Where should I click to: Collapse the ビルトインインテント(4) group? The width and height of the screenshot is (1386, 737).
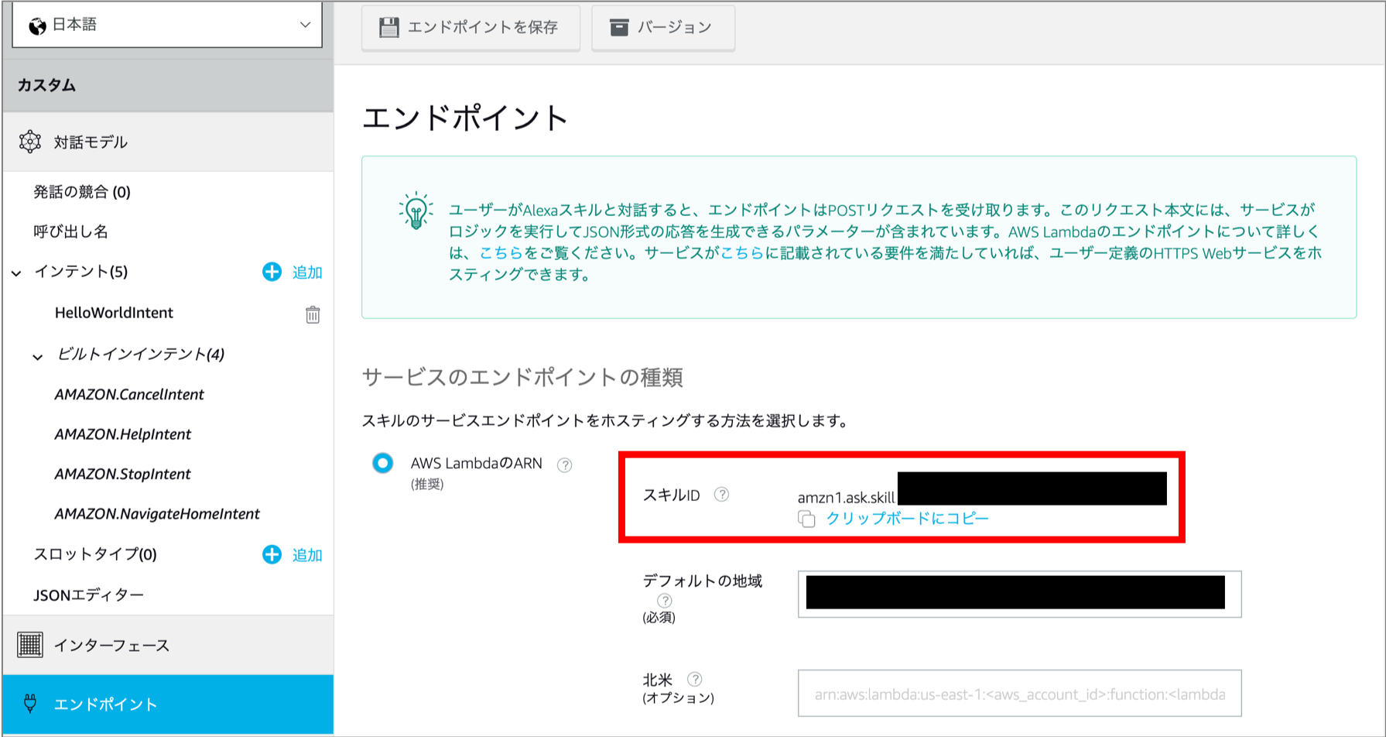(x=38, y=355)
